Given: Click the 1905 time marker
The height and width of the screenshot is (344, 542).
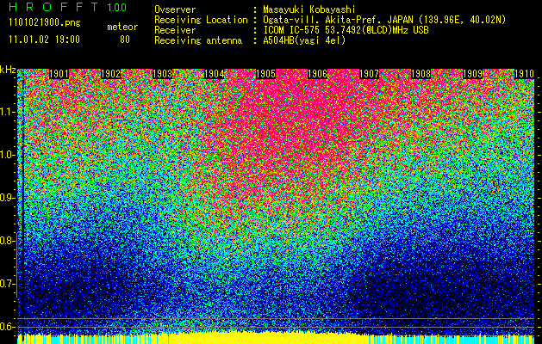Looking at the screenshot, I should click(x=265, y=74).
